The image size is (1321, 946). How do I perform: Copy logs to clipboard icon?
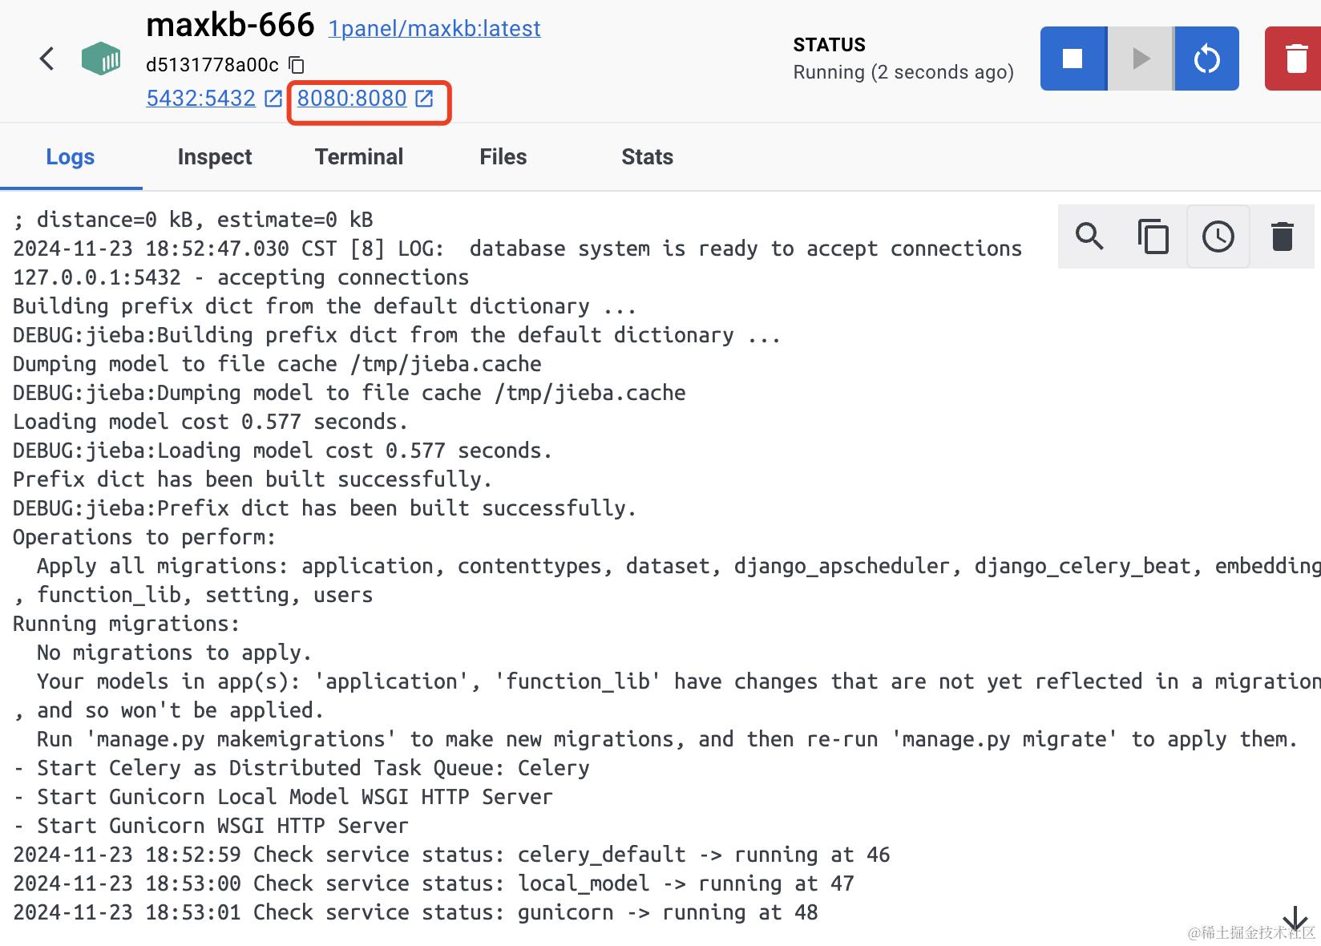[1153, 236]
